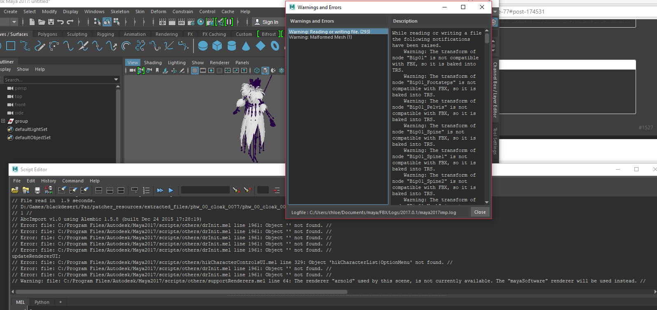657x310 pixels.
Task: Click the viewport bookmark icon
Action: click(x=157, y=71)
